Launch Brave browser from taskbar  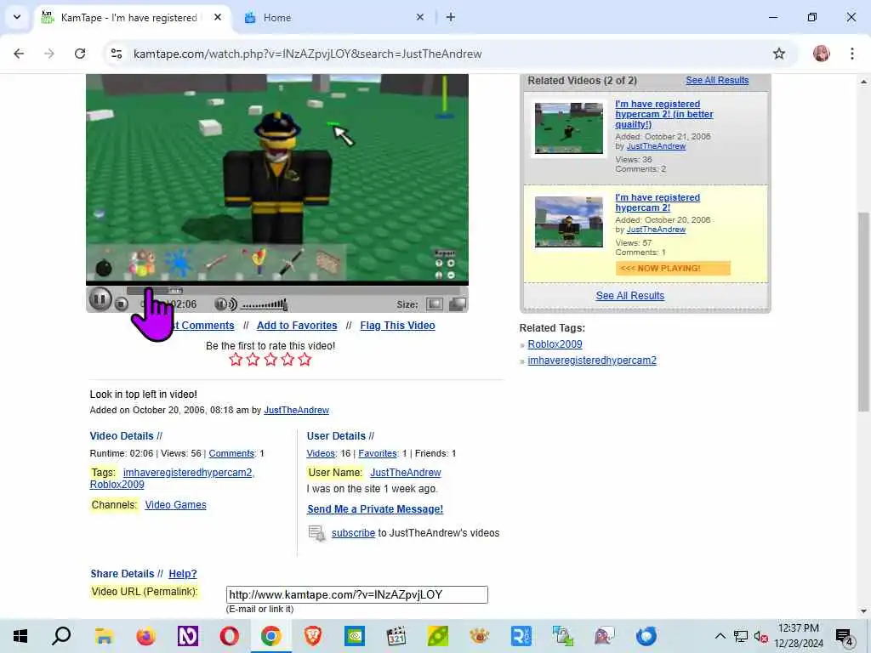(313, 636)
